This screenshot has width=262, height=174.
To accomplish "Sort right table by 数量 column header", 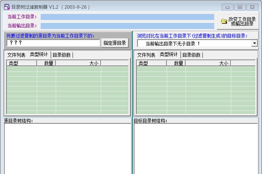I will pos(176,63).
